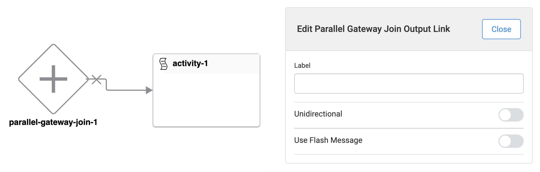
Task: Click the plus icon inside the gateway diamond
Action: point(53,79)
